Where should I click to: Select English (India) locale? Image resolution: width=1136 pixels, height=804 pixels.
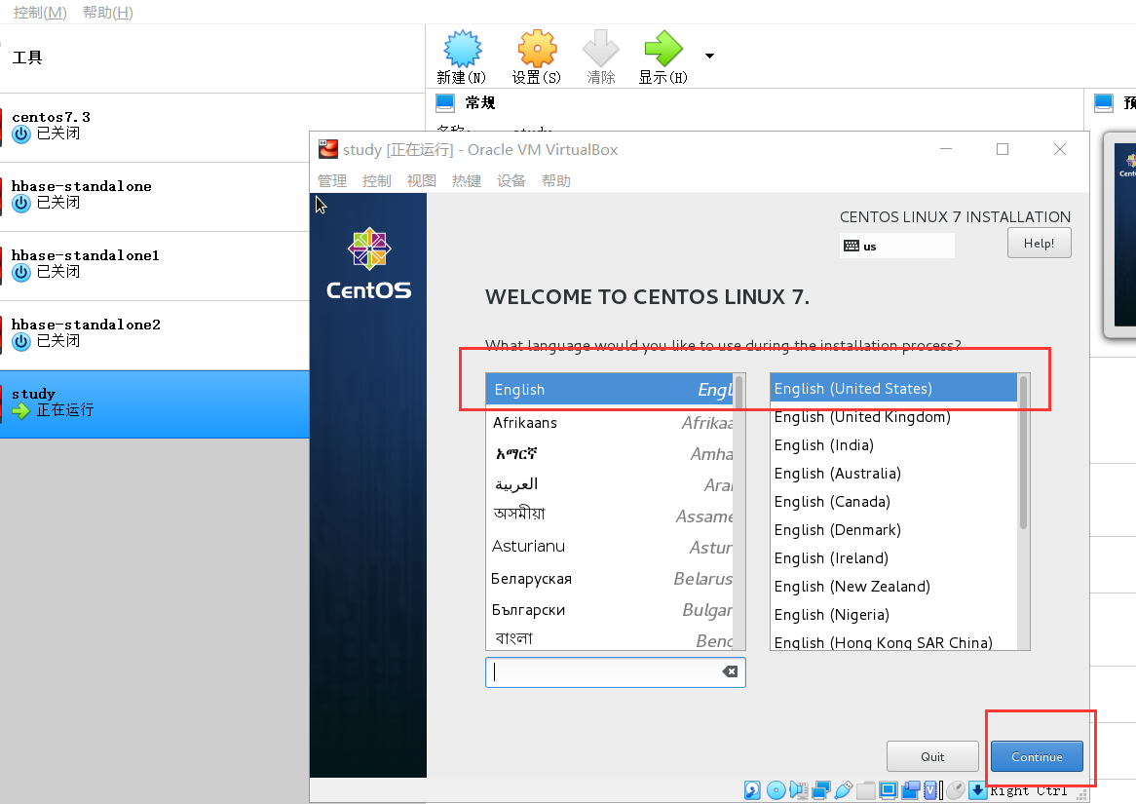894,445
